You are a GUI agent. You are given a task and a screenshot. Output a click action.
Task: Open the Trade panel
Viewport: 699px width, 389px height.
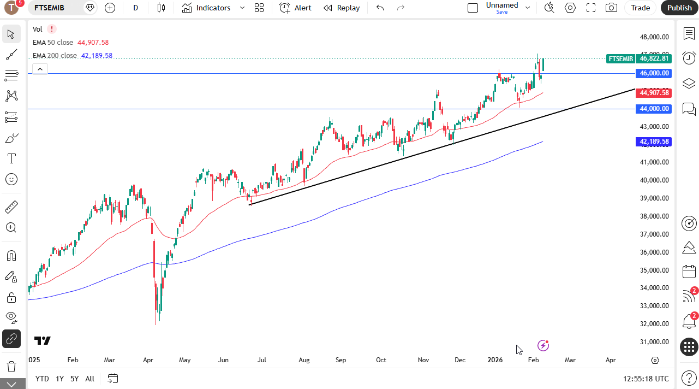641,8
